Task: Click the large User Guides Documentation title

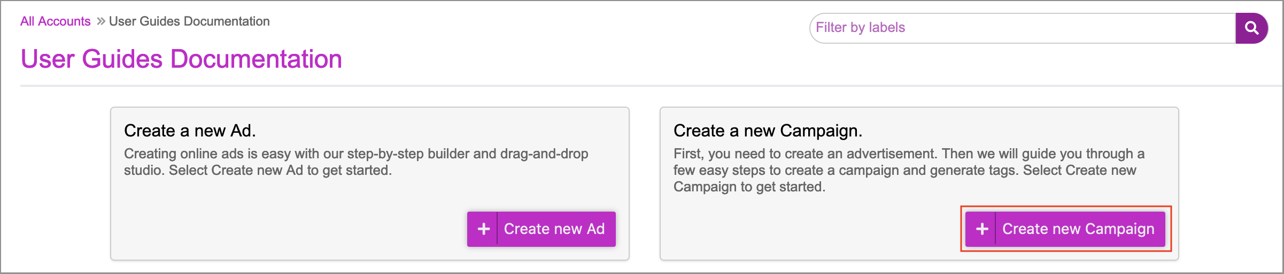Action: [181, 59]
